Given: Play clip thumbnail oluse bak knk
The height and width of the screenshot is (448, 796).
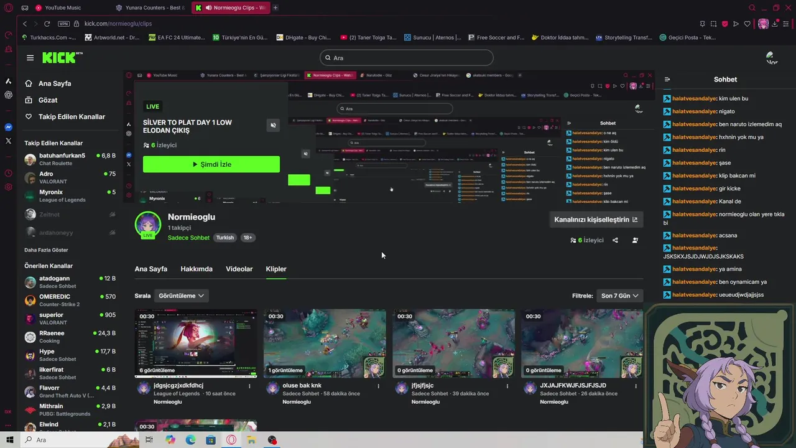Looking at the screenshot, I should tap(325, 343).
